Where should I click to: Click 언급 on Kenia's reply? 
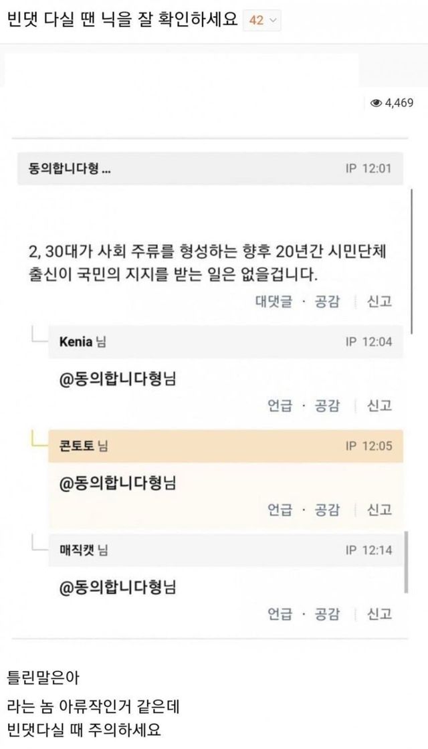(x=280, y=405)
